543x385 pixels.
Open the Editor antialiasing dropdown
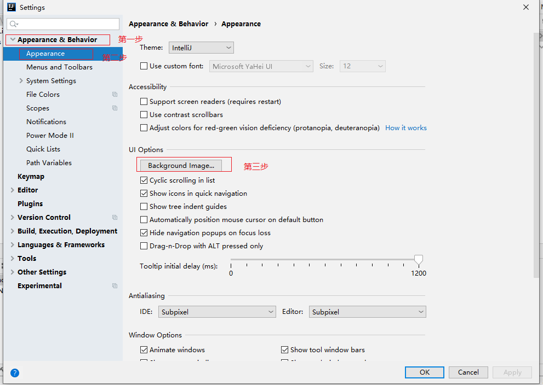coord(368,312)
